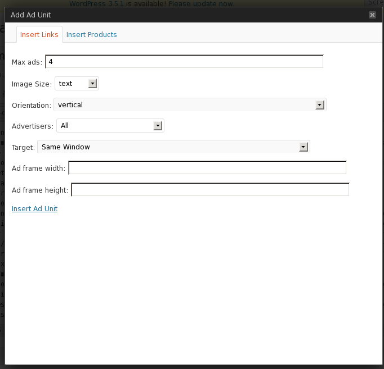This screenshot has width=384, height=369.
Task: Open the Image Size dropdown
Action: (77, 84)
